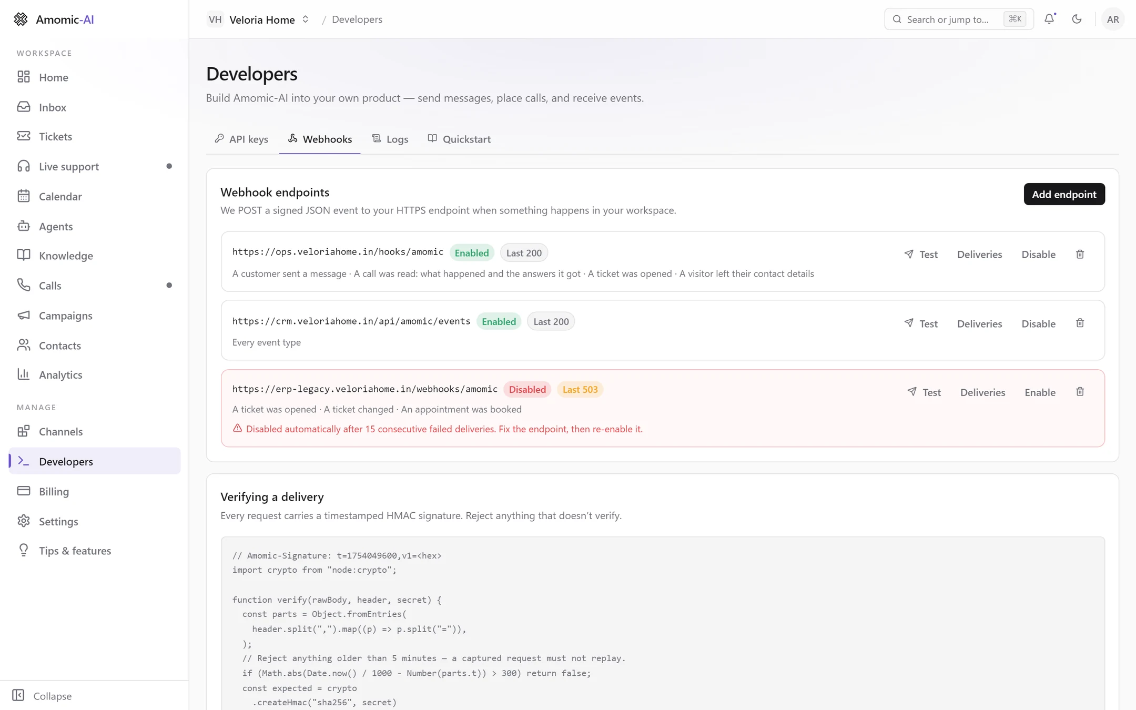Switch to the API keys tab
Image resolution: width=1136 pixels, height=710 pixels.
(x=241, y=139)
